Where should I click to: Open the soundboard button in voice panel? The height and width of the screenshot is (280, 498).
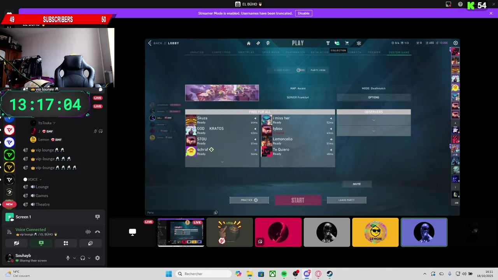(x=90, y=243)
